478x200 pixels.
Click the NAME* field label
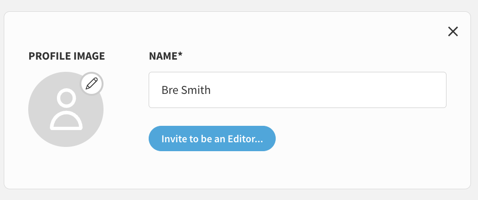click(x=166, y=56)
